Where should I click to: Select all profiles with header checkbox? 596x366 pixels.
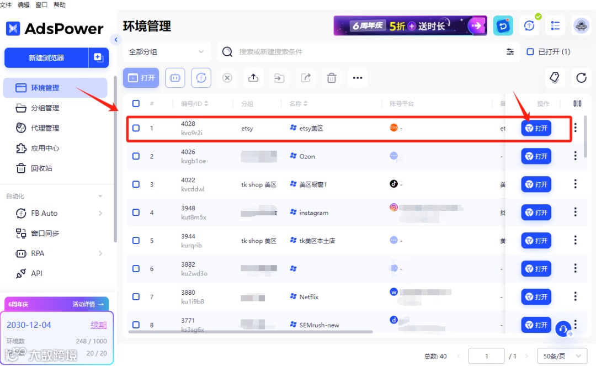pos(136,103)
